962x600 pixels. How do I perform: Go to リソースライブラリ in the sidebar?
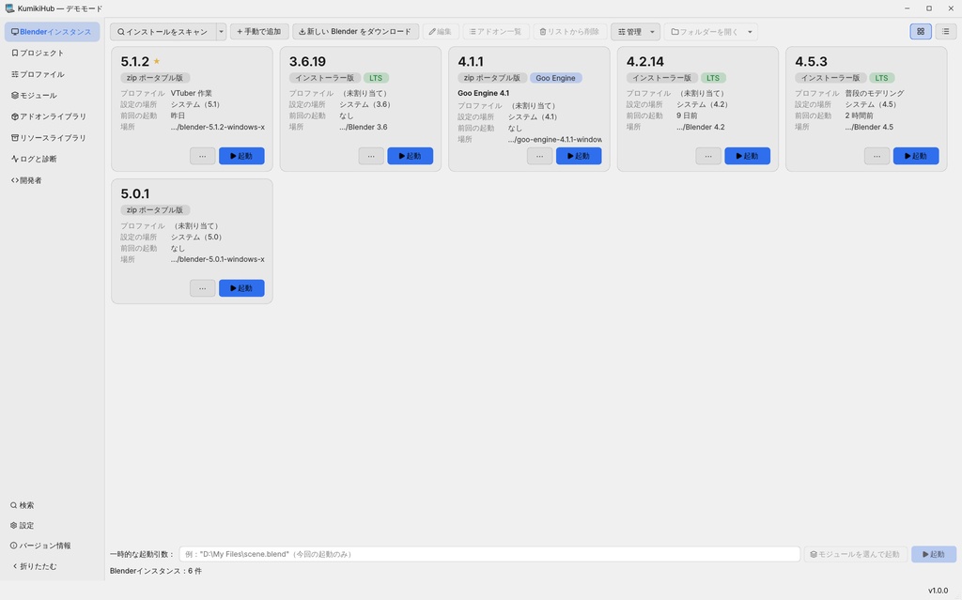[53, 138]
